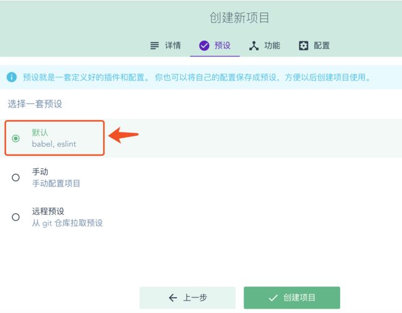Click the 选择一套预设 heading
This screenshot has height=313, width=402.
point(35,104)
